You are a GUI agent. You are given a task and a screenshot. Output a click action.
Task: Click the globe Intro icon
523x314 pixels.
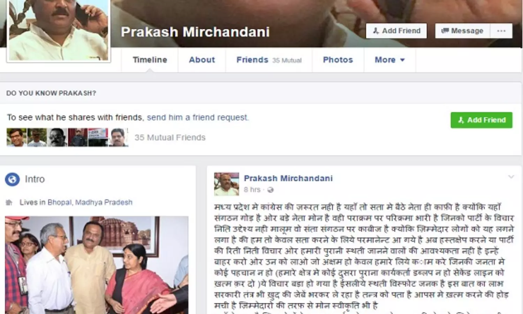pyautogui.click(x=12, y=179)
